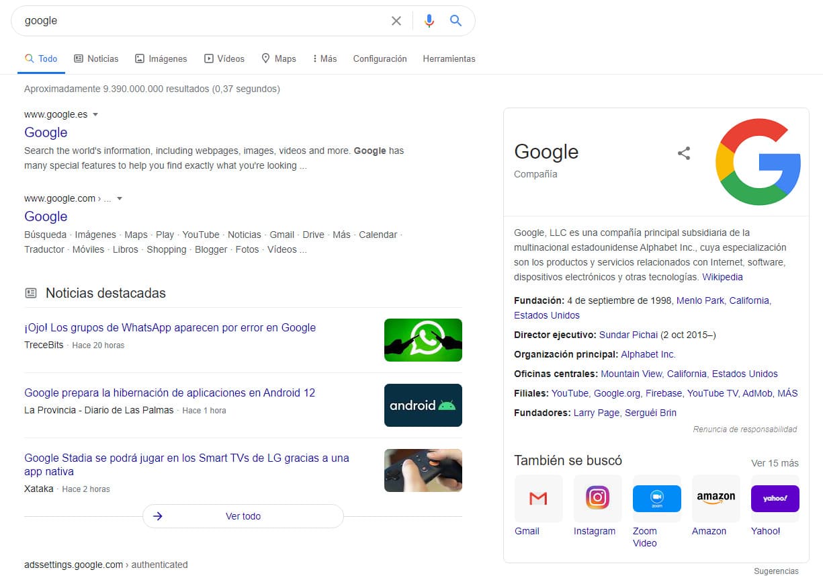Open the Instagram icon in related searches

(x=597, y=499)
